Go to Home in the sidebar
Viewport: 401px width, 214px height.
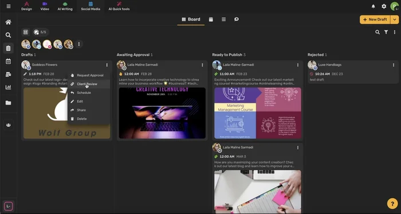pyautogui.click(x=9, y=22)
